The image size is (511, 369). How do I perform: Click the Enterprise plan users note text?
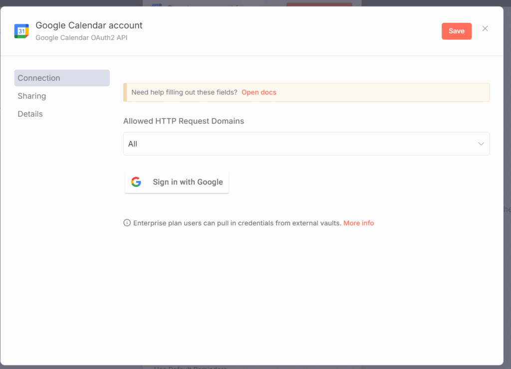click(237, 223)
